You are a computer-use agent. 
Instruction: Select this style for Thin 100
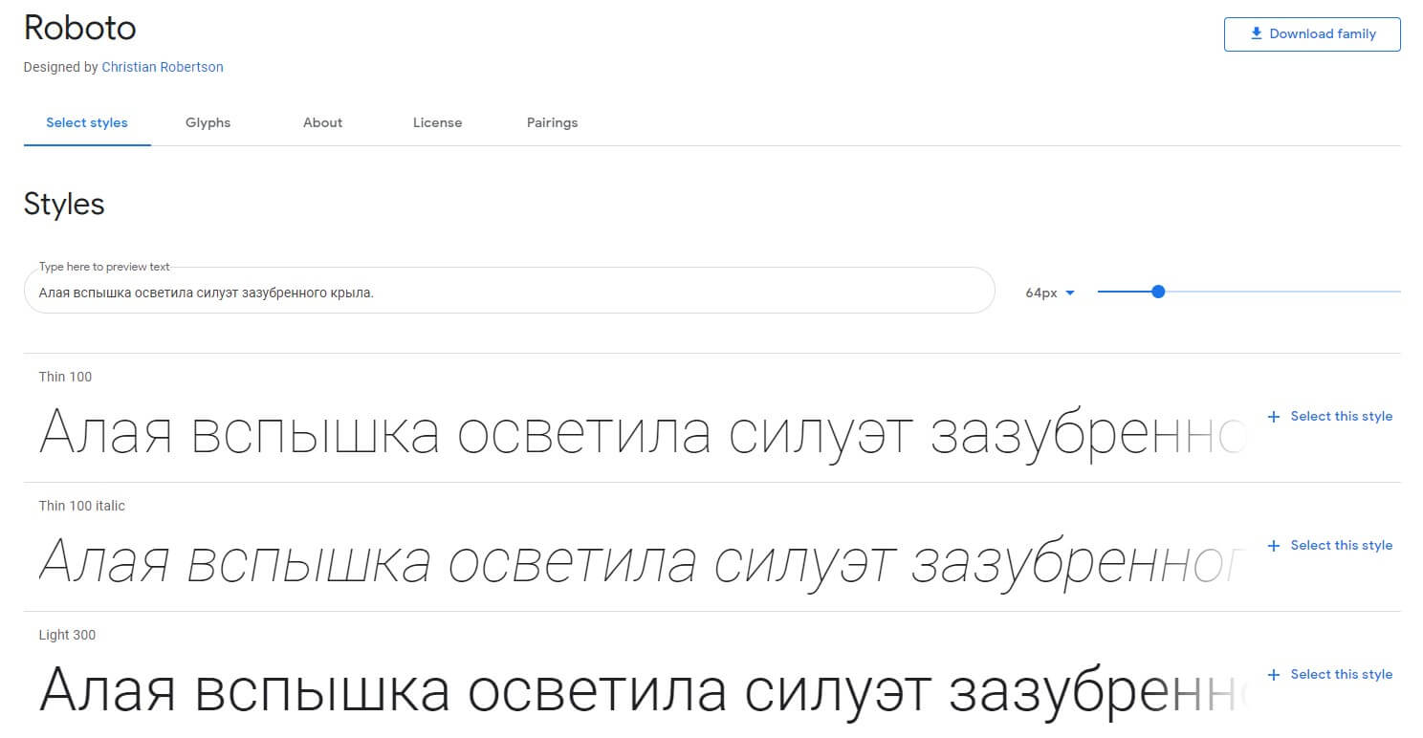tap(1330, 417)
